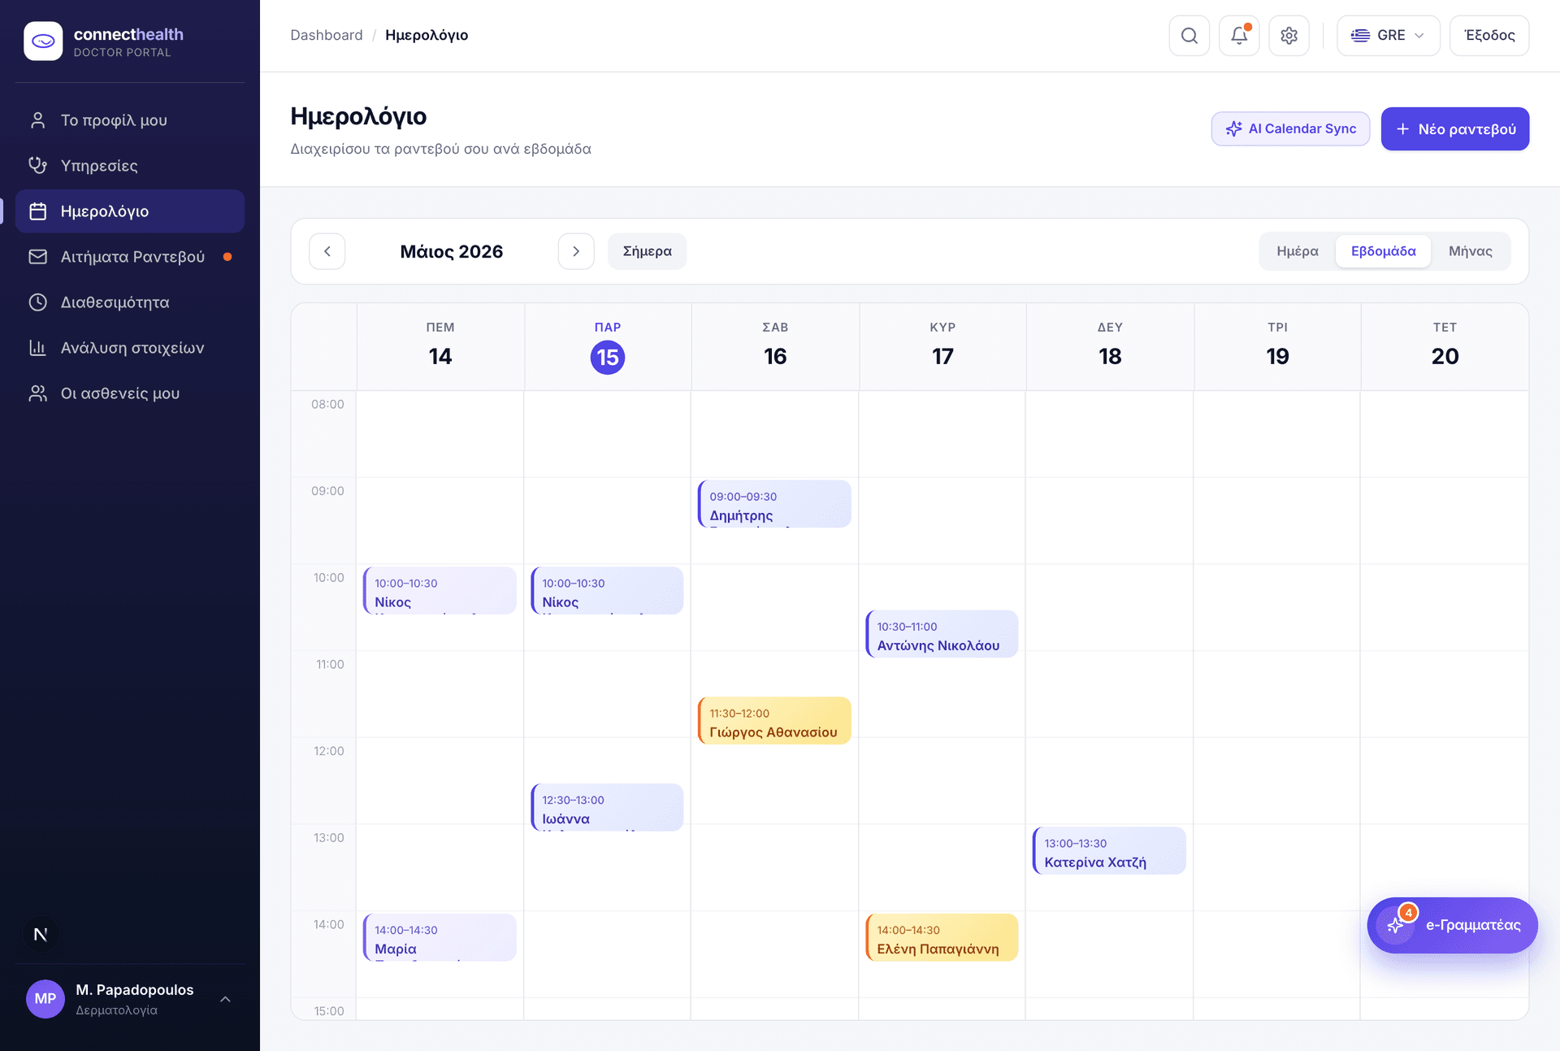
Task: Open Το προφίλ μου menu item
Action: [130, 120]
